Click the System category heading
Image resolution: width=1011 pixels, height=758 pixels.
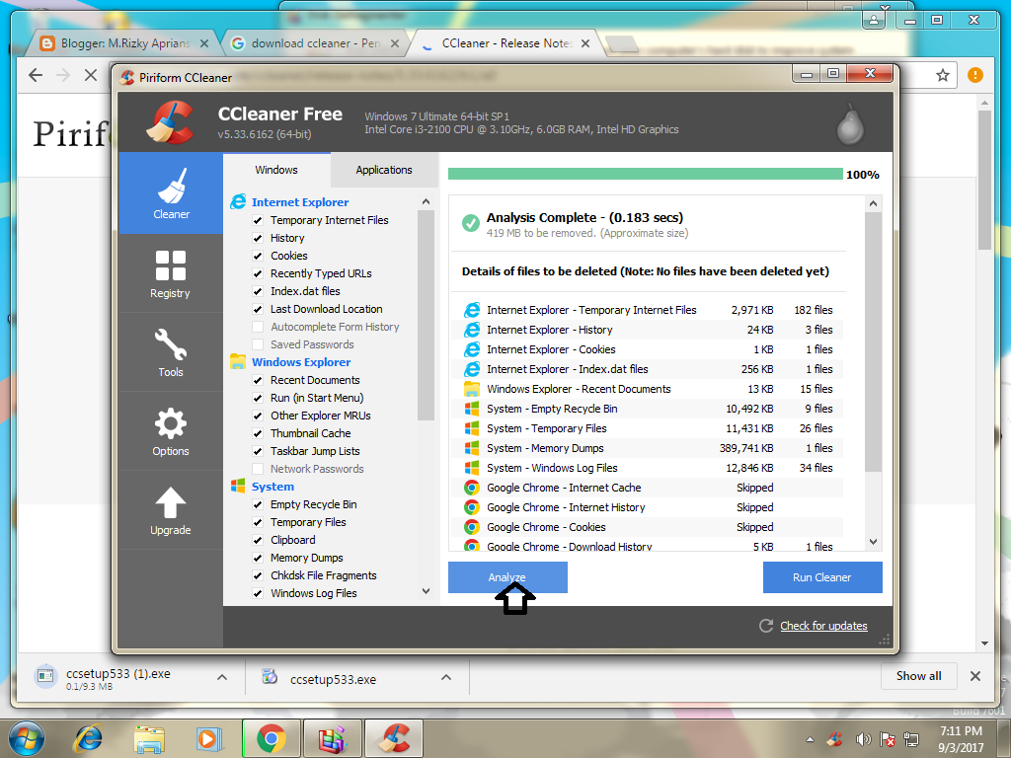pyautogui.click(x=272, y=487)
